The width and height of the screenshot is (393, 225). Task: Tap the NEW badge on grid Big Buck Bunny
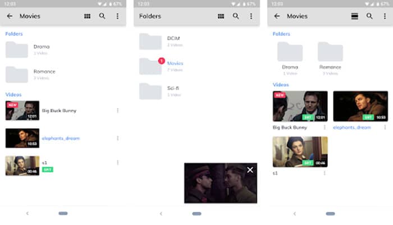tap(280, 95)
